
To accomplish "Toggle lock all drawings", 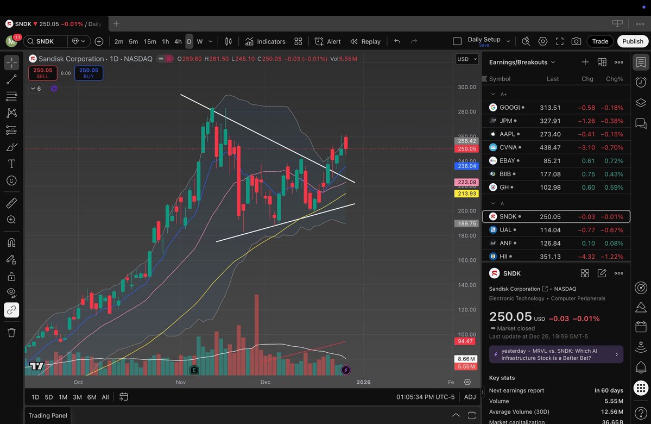I will [x=11, y=276].
